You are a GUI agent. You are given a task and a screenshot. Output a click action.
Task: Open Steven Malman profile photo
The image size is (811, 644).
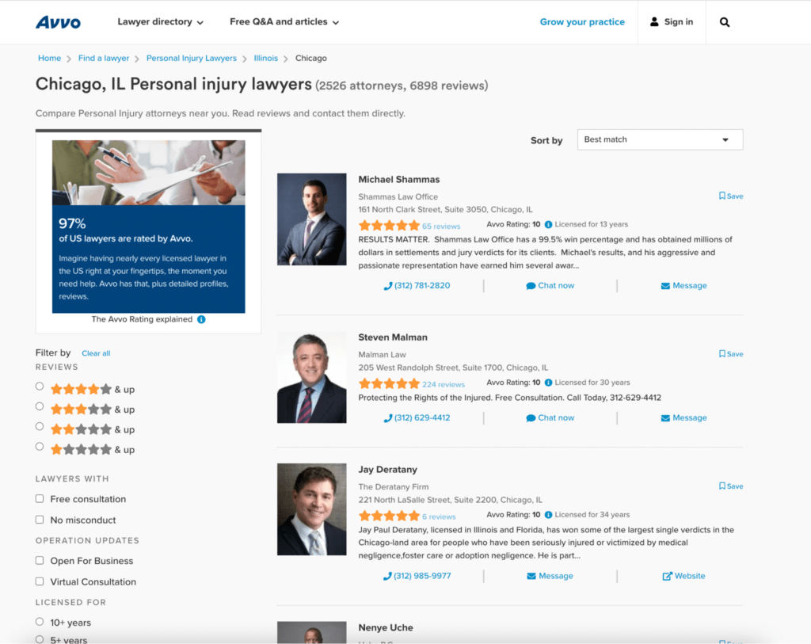[x=312, y=377]
